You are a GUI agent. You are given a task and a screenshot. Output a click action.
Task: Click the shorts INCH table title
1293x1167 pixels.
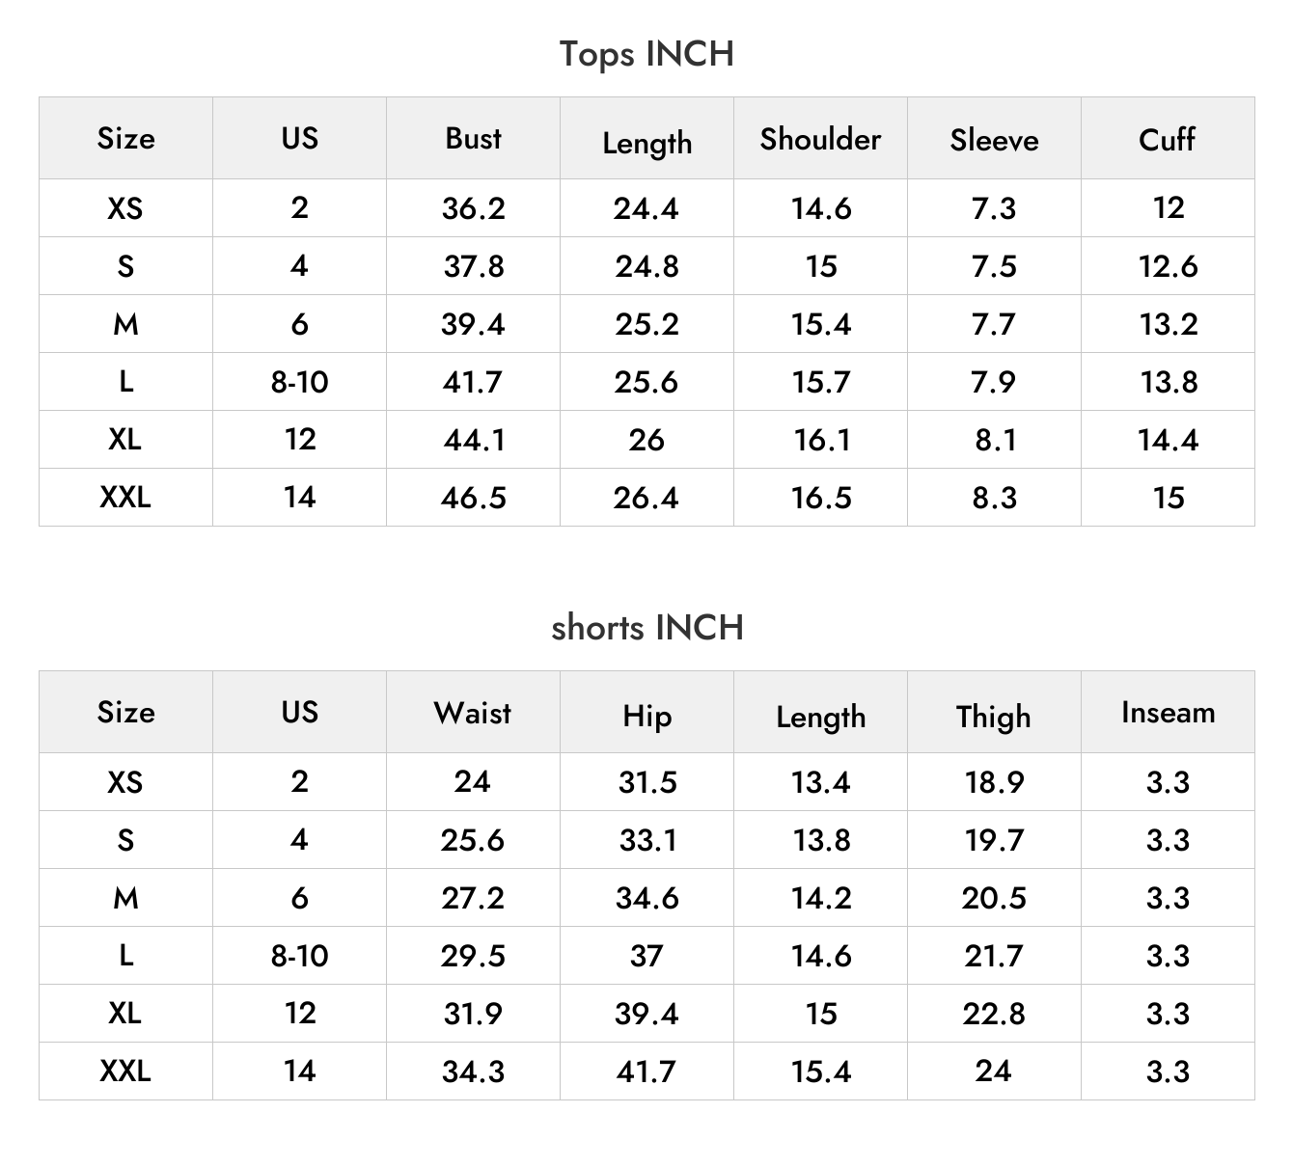[646, 628]
